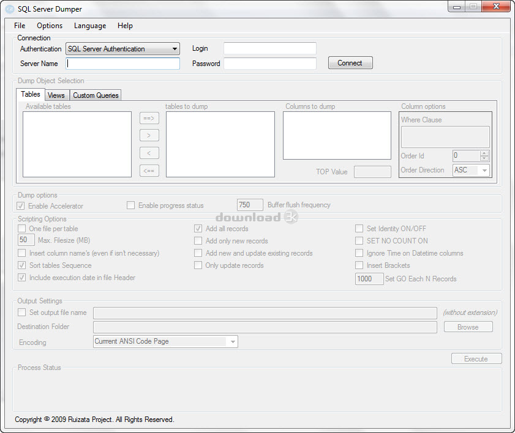This screenshot has height=433, width=515.
Task: Click the move all tables right arrow button
Action: coord(149,118)
